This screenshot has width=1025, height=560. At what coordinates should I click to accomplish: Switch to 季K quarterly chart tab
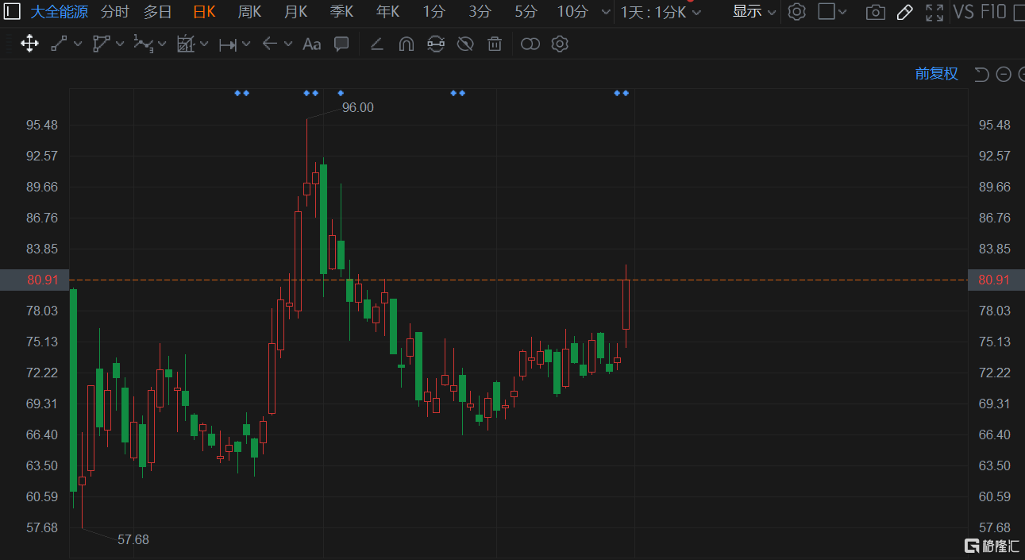click(342, 12)
